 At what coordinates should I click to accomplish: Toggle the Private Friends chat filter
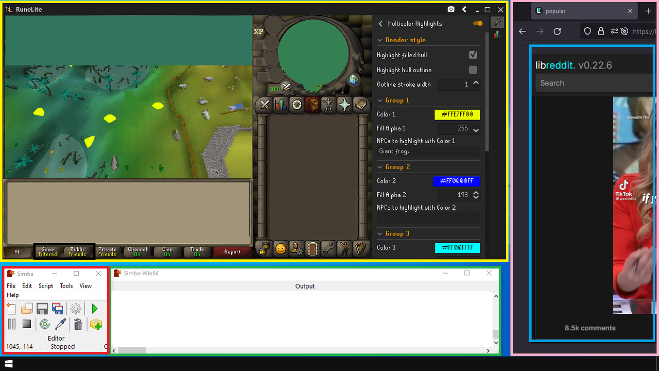107,252
